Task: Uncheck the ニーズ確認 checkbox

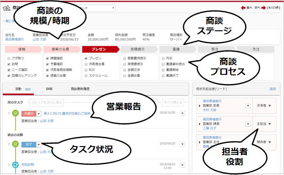Action: pyautogui.click(x=9, y=70)
